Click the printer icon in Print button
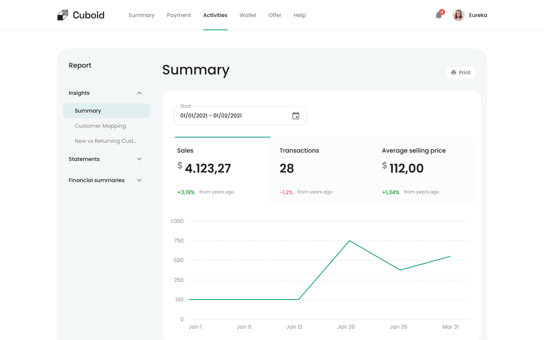Screen dimensions: 544x340 [x=454, y=73]
